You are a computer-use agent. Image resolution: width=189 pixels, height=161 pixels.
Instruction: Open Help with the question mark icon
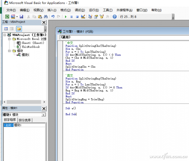tap(115, 17)
